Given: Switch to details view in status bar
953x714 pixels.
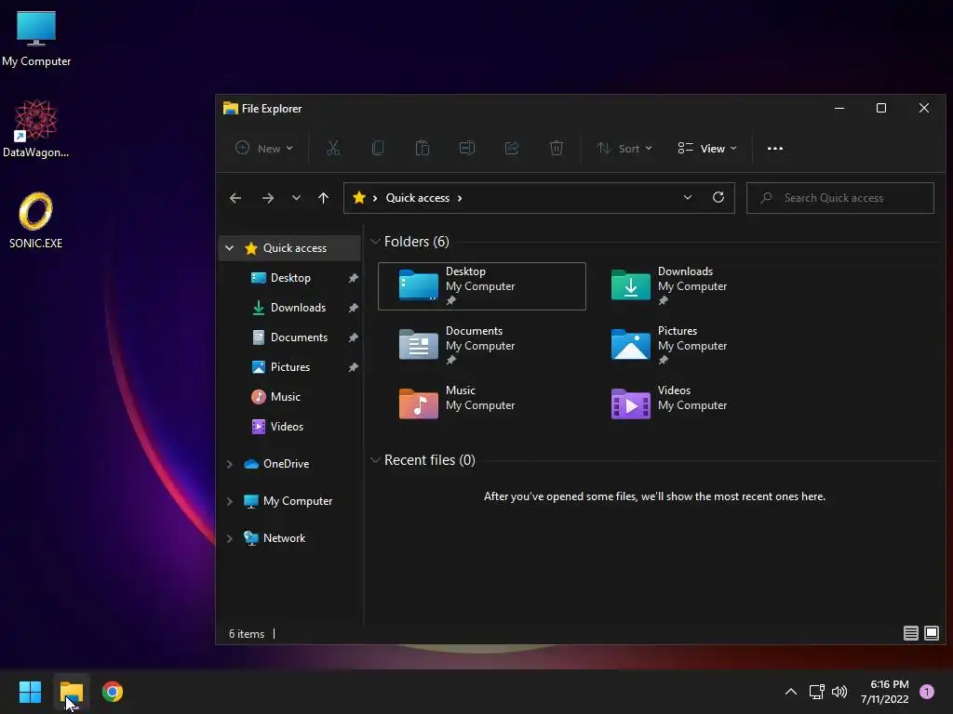Looking at the screenshot, I should point(910,633).
